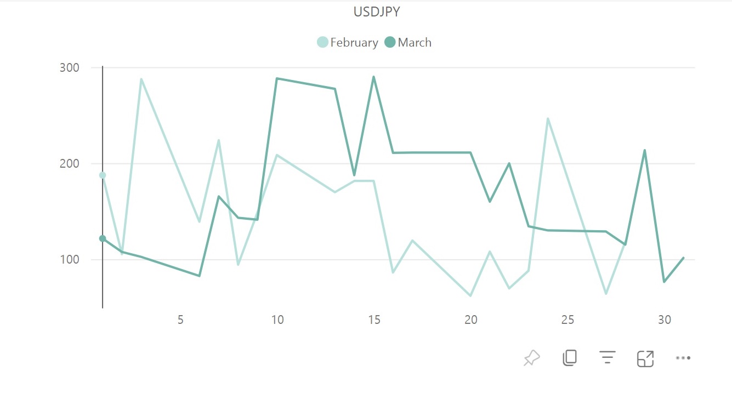Click the x-axis label 25
The width and height of the screenshot is (732, 405).
tap(568, 320)
